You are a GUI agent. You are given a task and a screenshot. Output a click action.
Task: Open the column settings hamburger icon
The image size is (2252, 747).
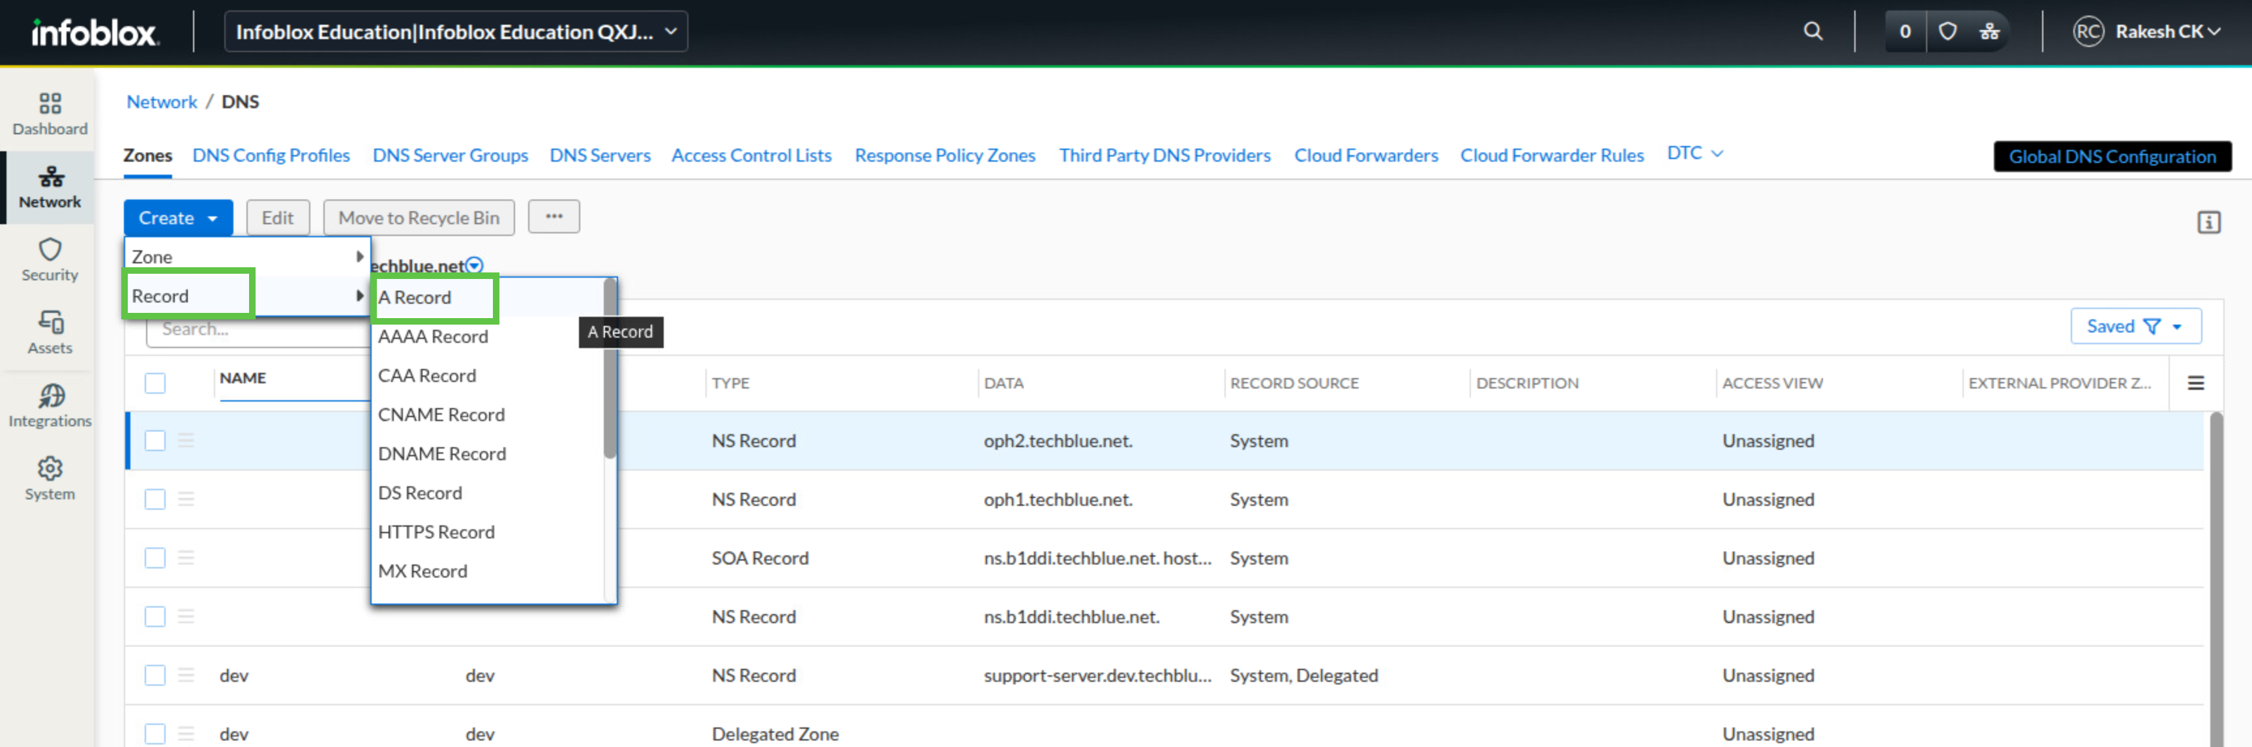[x=2195, y=383]
